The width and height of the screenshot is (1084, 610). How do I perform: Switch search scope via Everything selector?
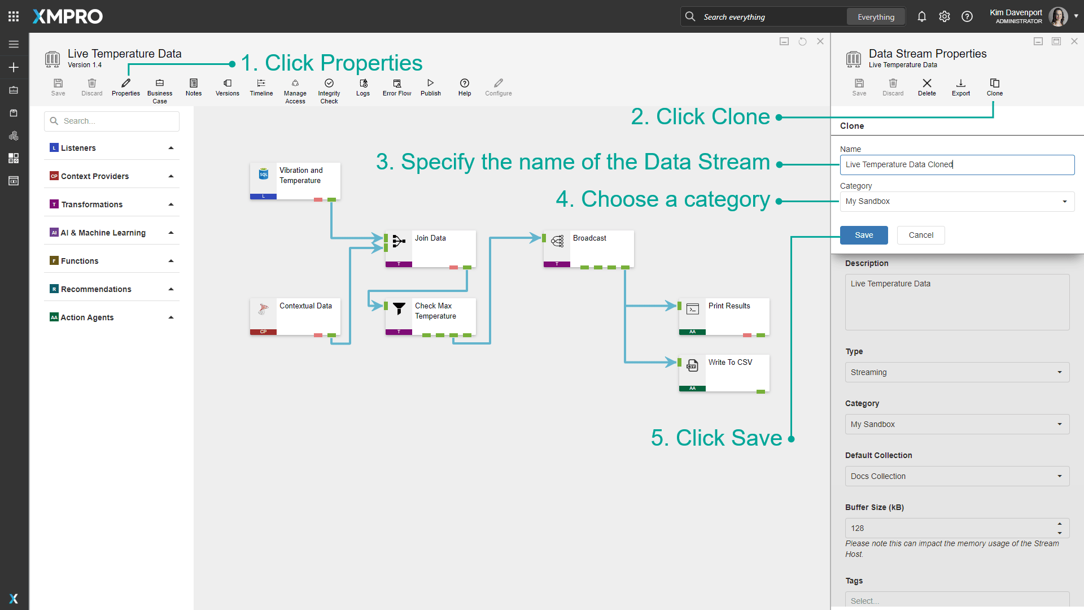[x=875, y=16]
